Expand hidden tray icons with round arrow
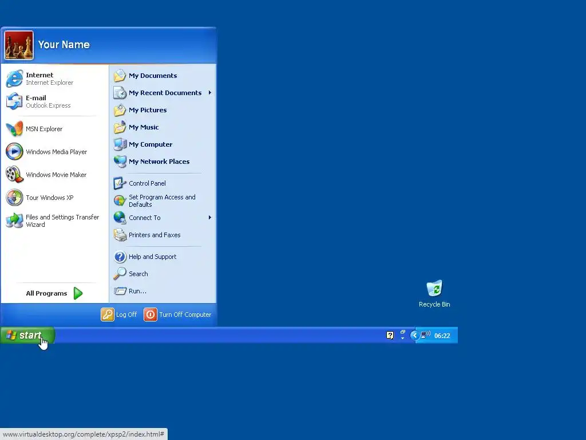Screen dimensions: 586x440 [414, 336]
